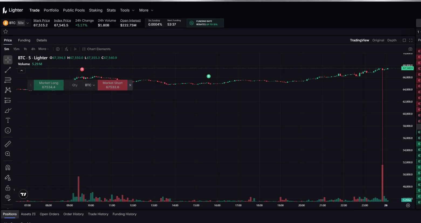Click the Bitcoin coin icon
The image size is (421, 223).
(5, 23)
